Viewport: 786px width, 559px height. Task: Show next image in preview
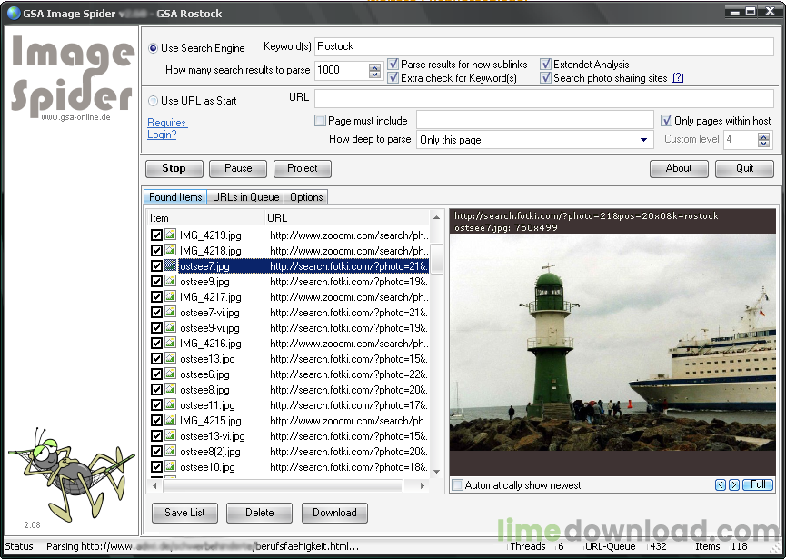[x=734, y=485]
